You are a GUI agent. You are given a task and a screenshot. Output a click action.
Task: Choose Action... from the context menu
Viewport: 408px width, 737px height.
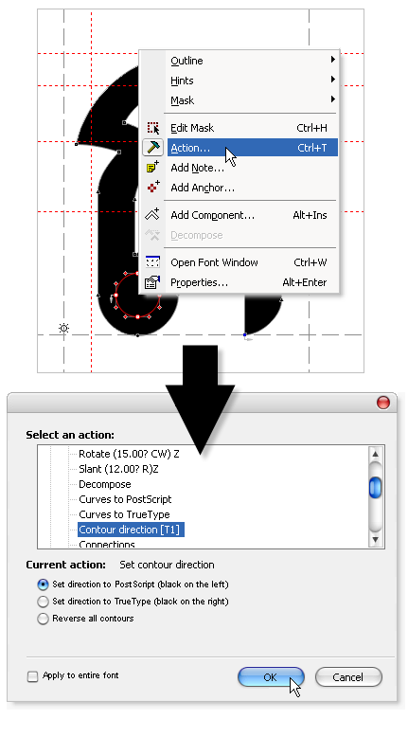[253, 148]
